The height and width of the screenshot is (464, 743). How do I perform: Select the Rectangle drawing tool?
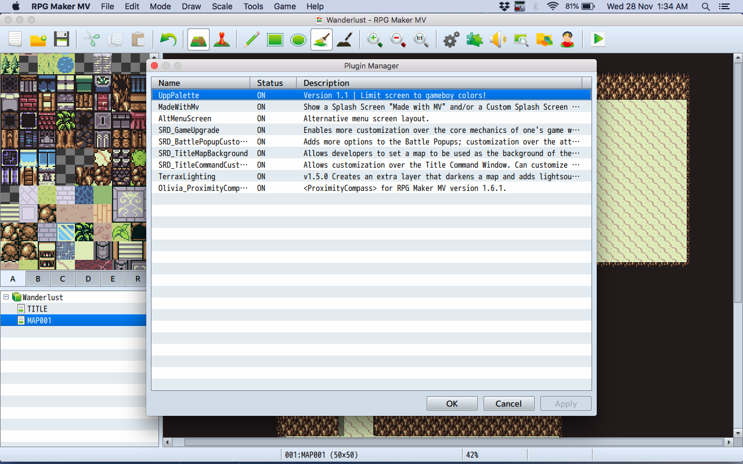point(275,39)
